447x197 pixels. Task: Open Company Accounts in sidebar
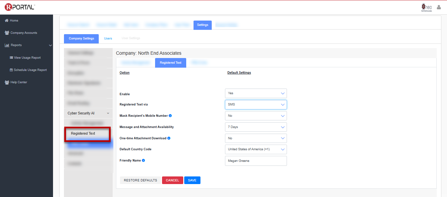24,33
